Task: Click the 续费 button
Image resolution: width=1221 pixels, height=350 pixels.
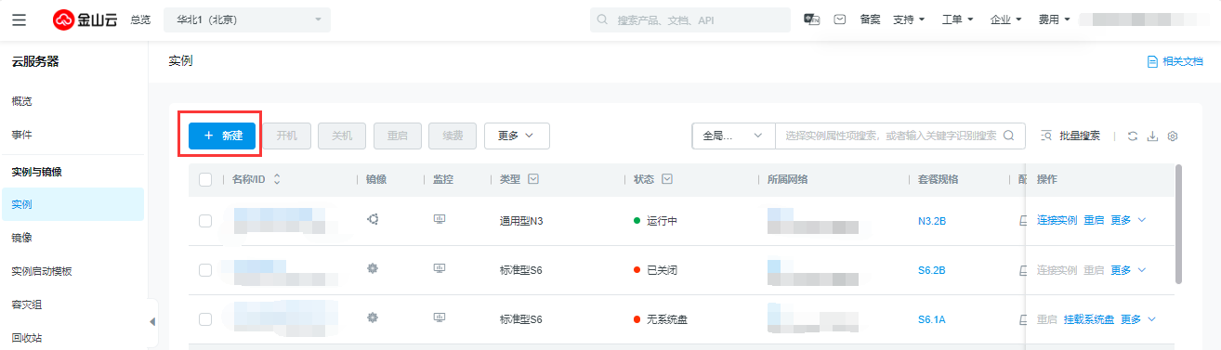Action: (x=453, y=136)
